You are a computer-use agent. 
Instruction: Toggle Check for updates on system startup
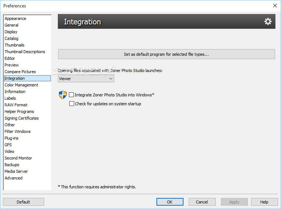[72, 104]
